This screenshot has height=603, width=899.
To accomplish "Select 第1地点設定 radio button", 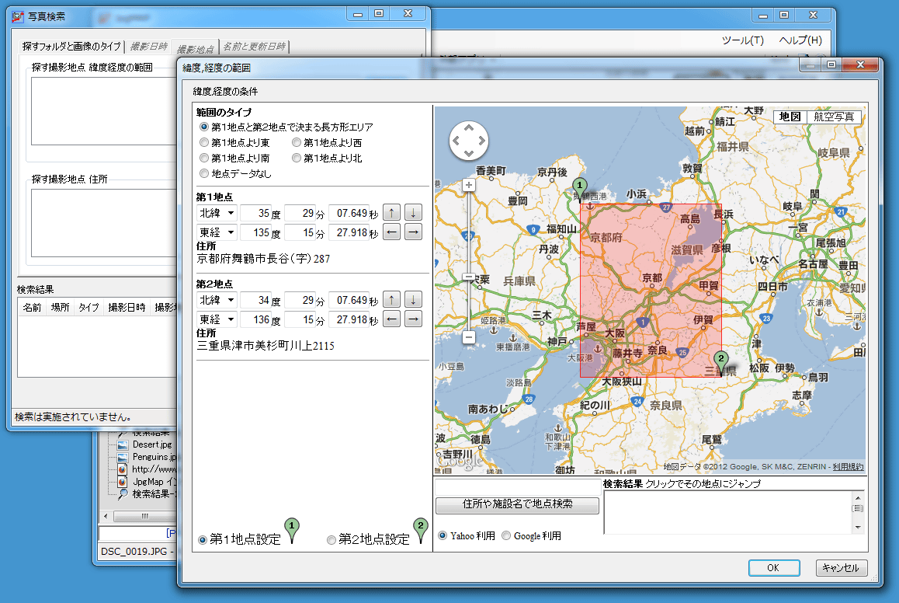I will click(x=203, y=540).
